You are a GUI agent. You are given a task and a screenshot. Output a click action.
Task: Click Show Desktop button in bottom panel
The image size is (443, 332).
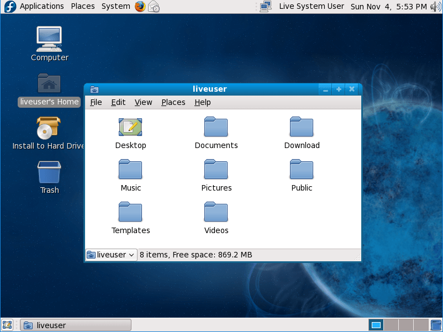[7, 325]
